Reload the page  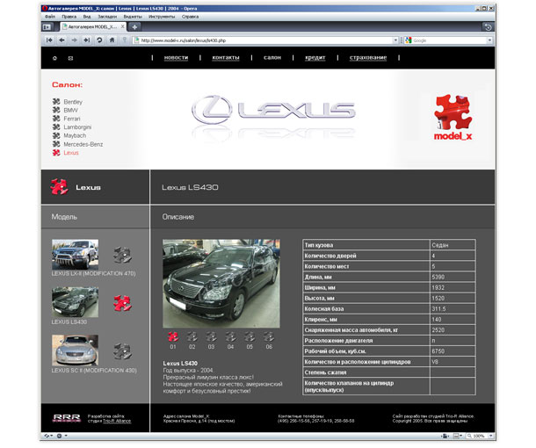[x=99, y=40]
